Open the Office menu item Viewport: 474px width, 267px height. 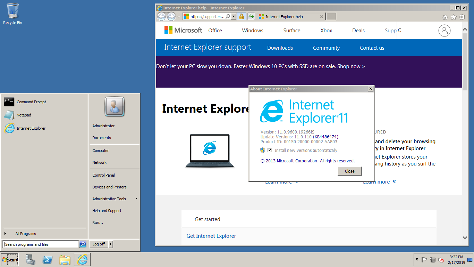(215, 31)
